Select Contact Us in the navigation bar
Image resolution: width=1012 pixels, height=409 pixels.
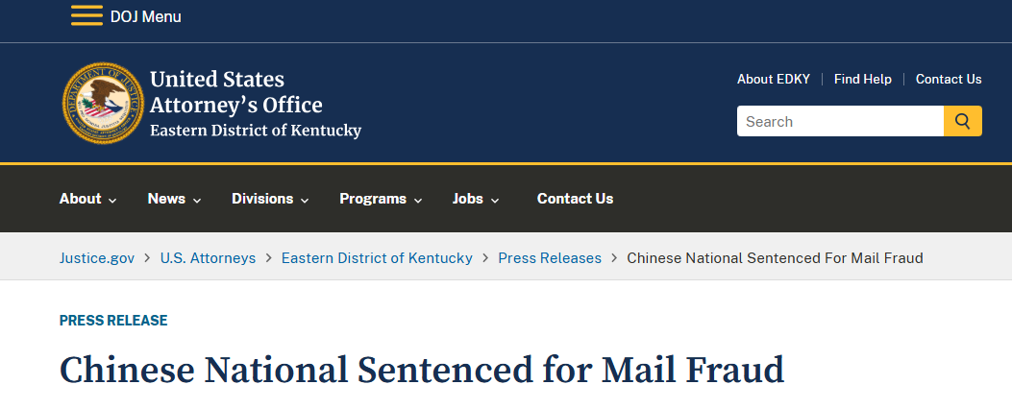coord(575,199)
